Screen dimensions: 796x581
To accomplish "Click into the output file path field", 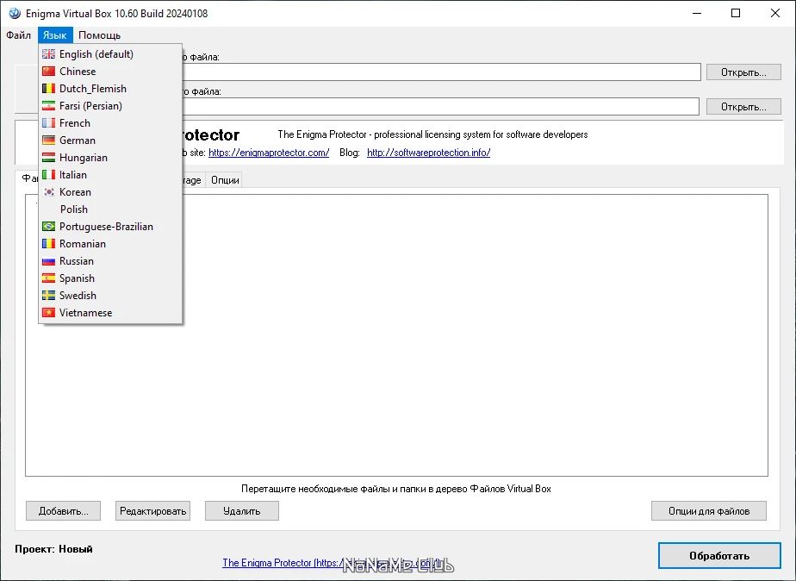I will pyautogui.click(x=441, y=107).
